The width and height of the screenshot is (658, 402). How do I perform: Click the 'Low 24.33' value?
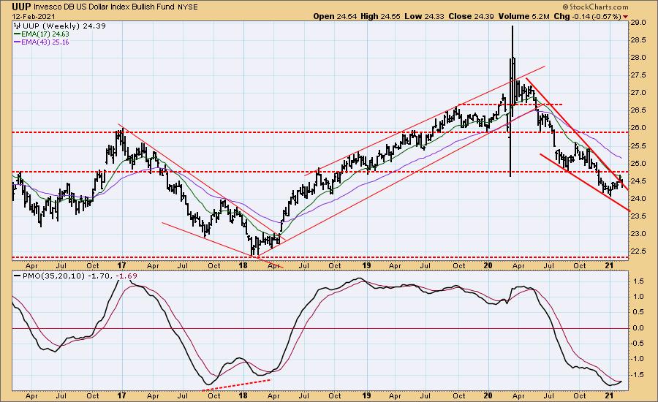425,16
